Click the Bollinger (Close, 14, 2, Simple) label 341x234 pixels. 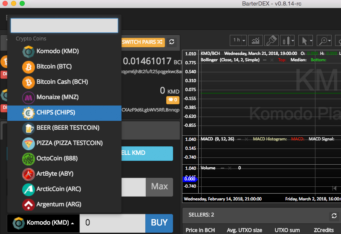[230, 60]
